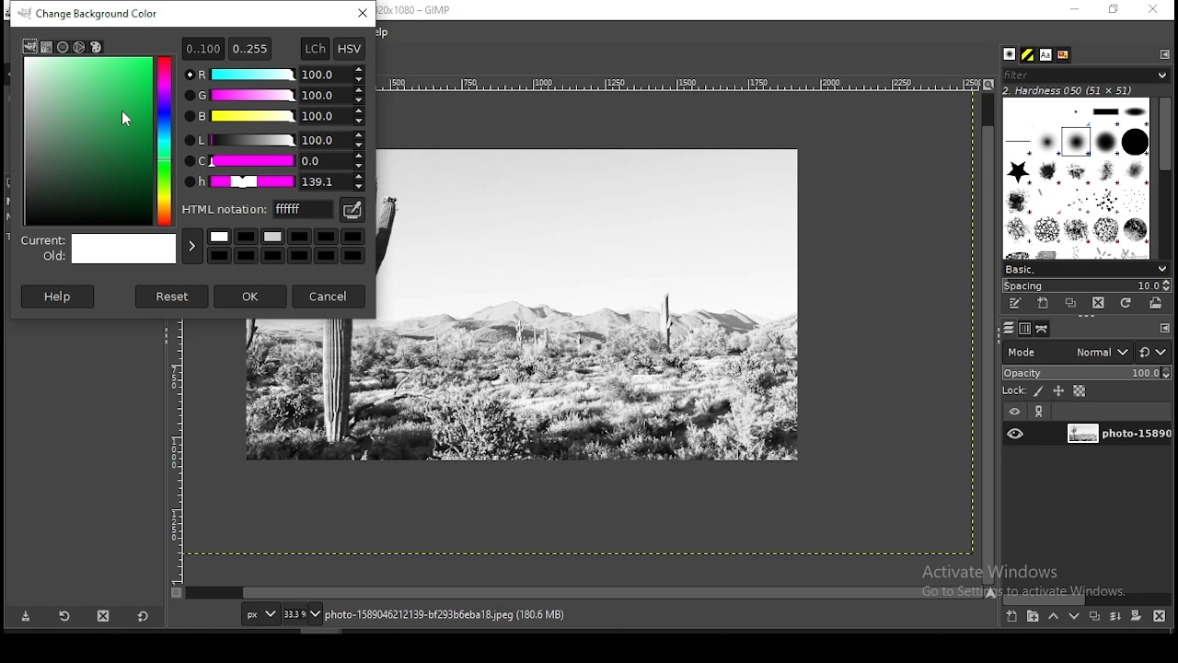Expand the brush preset 'basic' dropdown

coord(1087,270)
